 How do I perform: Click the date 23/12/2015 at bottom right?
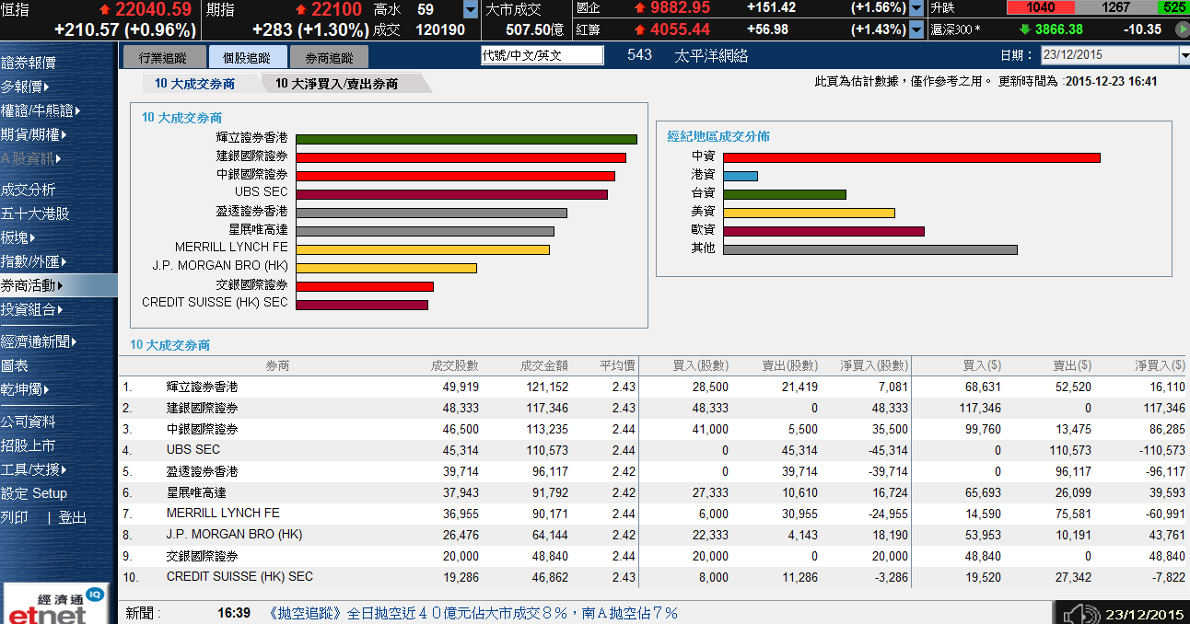tap(1145, 614)
